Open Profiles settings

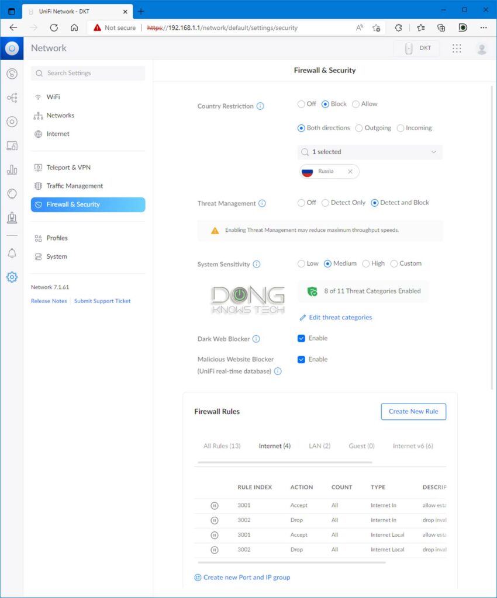click(x=88, y=238)
